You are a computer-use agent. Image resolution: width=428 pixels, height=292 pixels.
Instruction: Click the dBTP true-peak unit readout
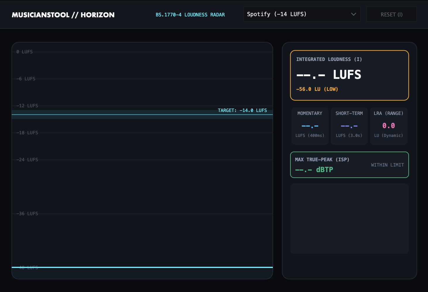(x=314, y=170)
